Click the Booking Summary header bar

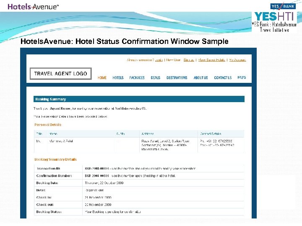(x=139, y=99)
